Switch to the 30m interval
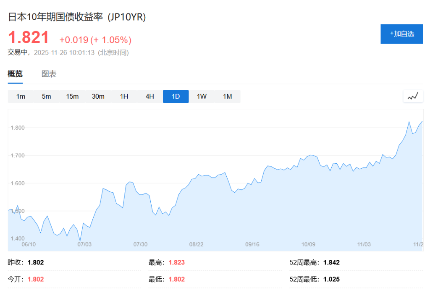 [98, 96]
